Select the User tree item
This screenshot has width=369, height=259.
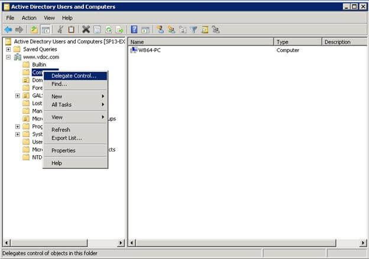point(37,142)
